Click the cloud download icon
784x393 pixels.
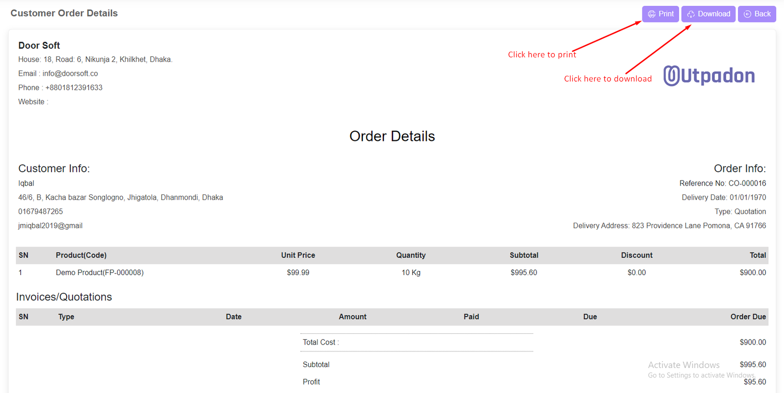[690, 14]
